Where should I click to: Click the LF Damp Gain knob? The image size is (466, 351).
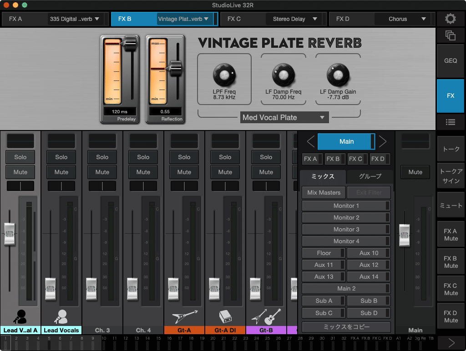coord(338,75)
